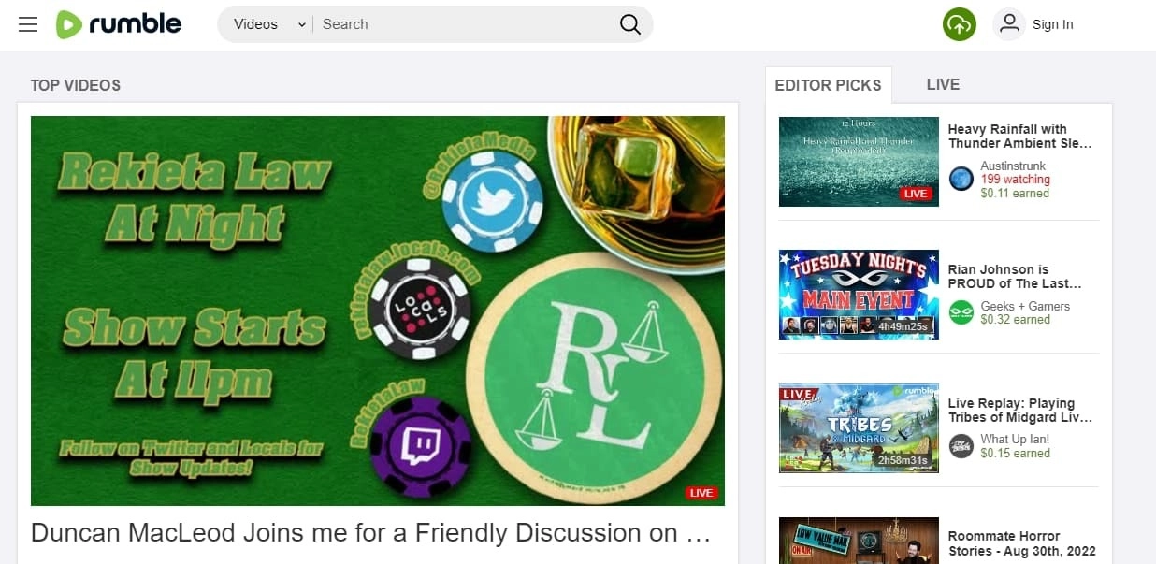
Task: Open What Up Ian! channel avatar
Action: [x=961, y=445]
